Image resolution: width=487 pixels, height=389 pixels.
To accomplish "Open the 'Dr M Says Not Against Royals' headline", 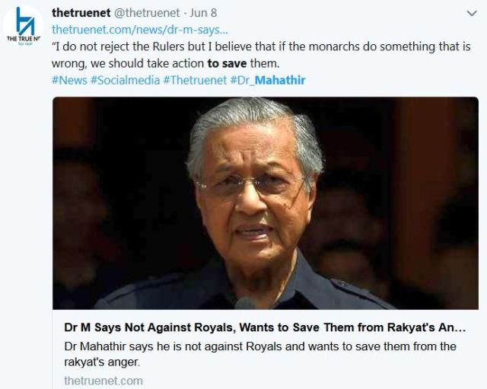I will pyautogui.click(x=265, y=327).
